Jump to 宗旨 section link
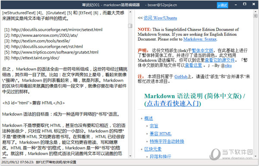259x166 pixels. pos(154,126)
